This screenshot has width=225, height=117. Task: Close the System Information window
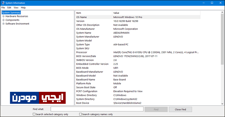pos(220,3)
